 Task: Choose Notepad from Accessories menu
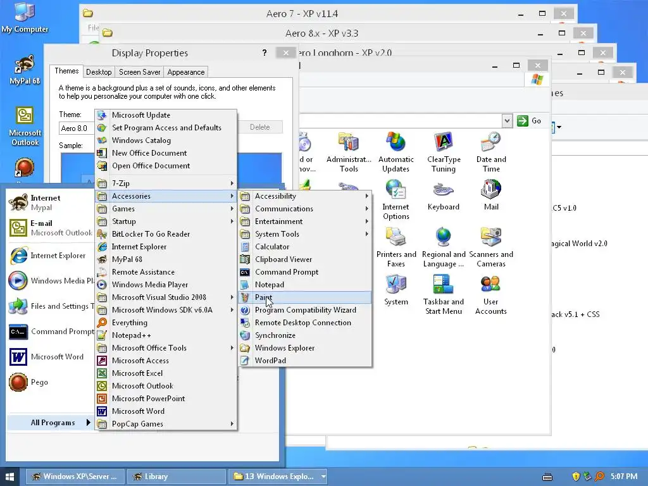[305, 285]
